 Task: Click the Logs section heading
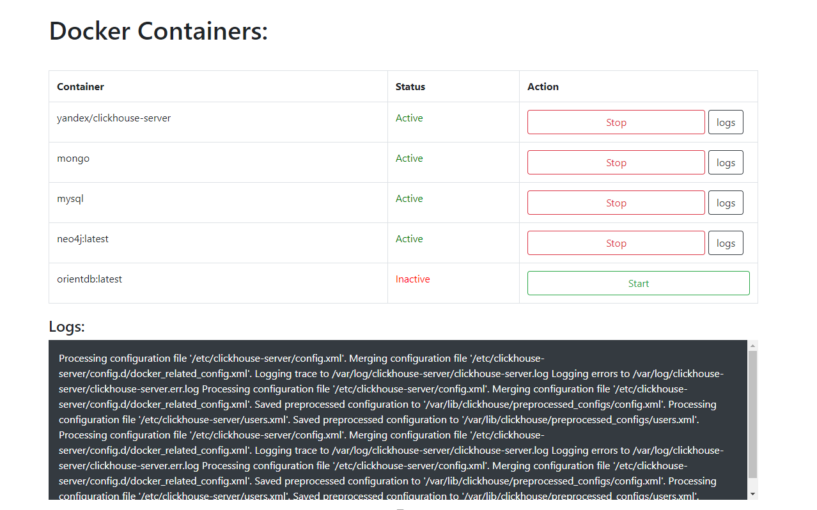pyautogui.click(x=66, y=327)
